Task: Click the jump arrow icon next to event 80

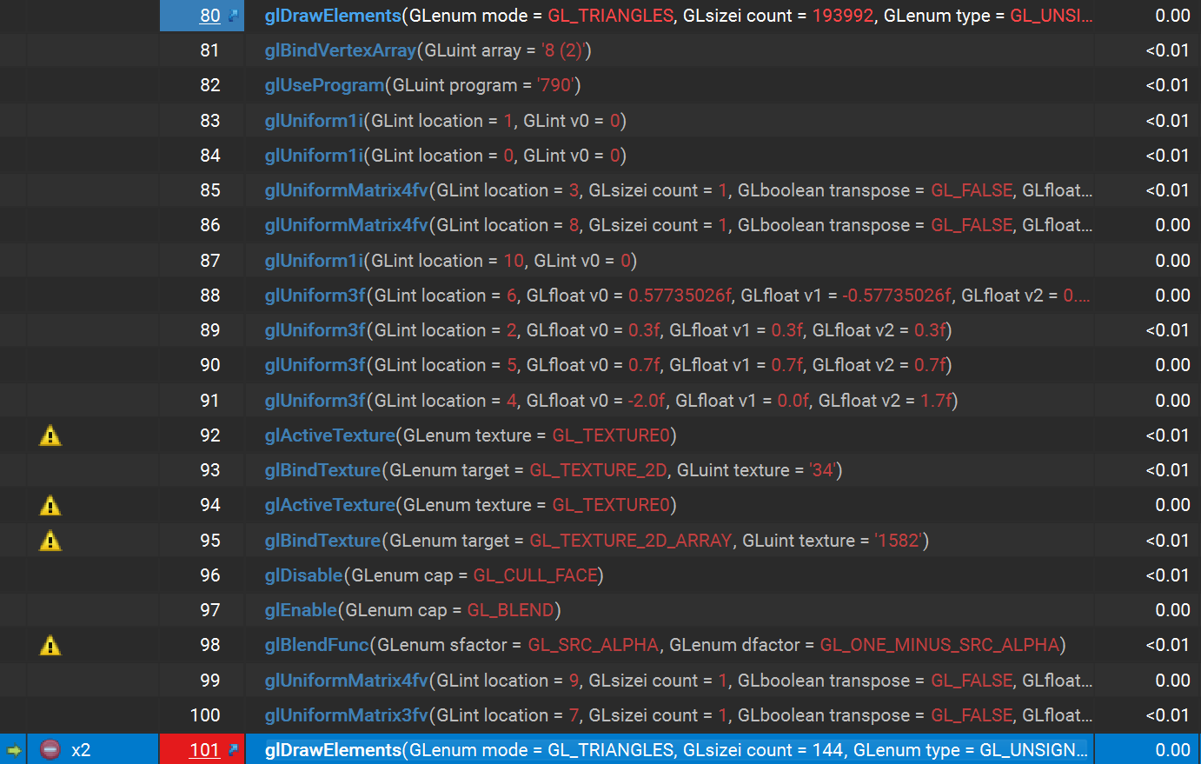Action: [233, 16]
